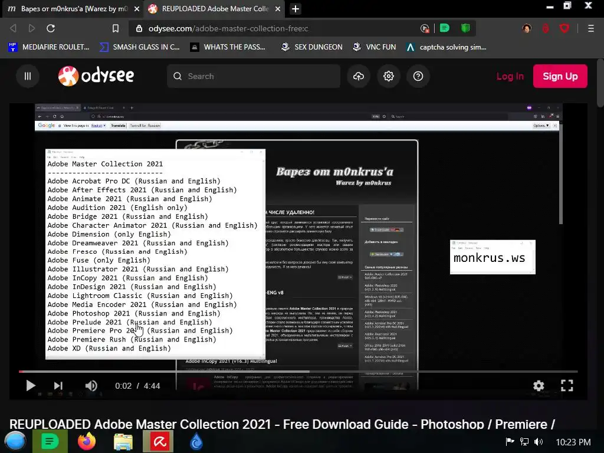Click the Odysee Search field

click(254, 76)
